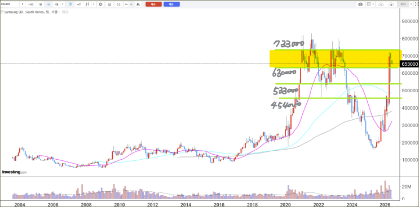Image resolution: width=419 pixels, height=207 pixels.
Task: Open chart settings gear icon
Action: pyautogui.click(x=100, y=4)
